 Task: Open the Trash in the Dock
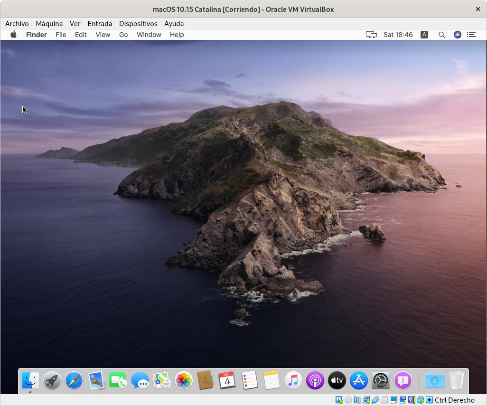(456, 380)
